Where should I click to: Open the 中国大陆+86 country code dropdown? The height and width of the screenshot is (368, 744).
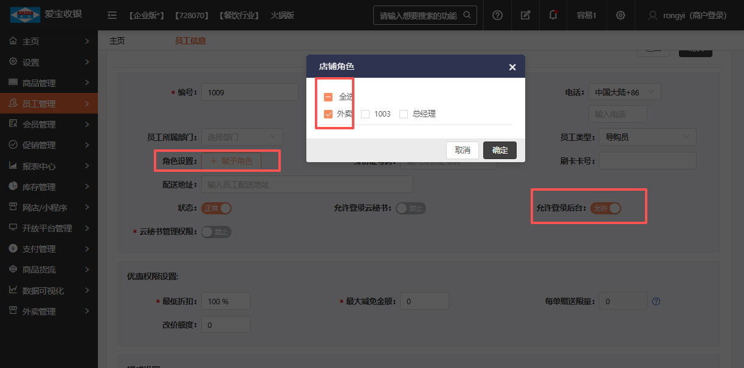(624, 92)
